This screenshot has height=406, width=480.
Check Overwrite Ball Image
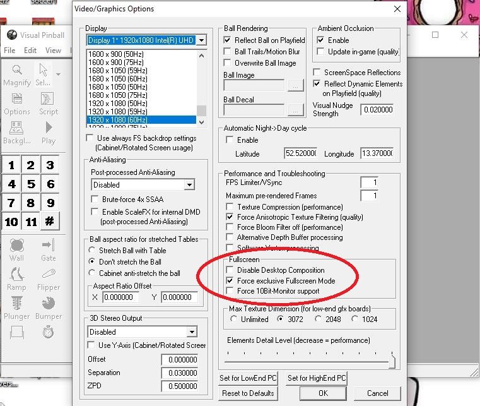click(227, 63)
